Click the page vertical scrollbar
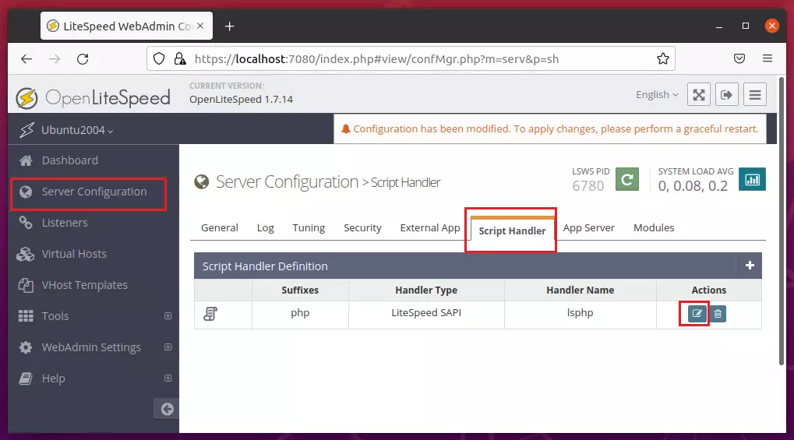794x440 pixels. [x=782, y=220]
